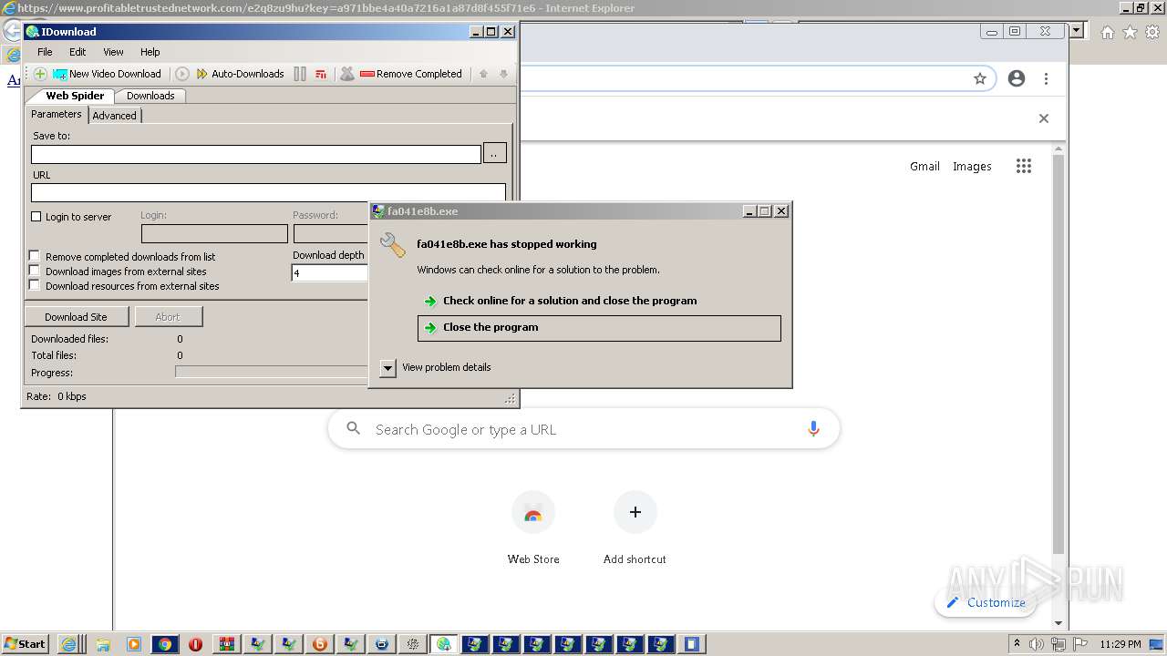The image size is (1167, 656).
Task: Click the Download Site button
Action: pos(76,317)
